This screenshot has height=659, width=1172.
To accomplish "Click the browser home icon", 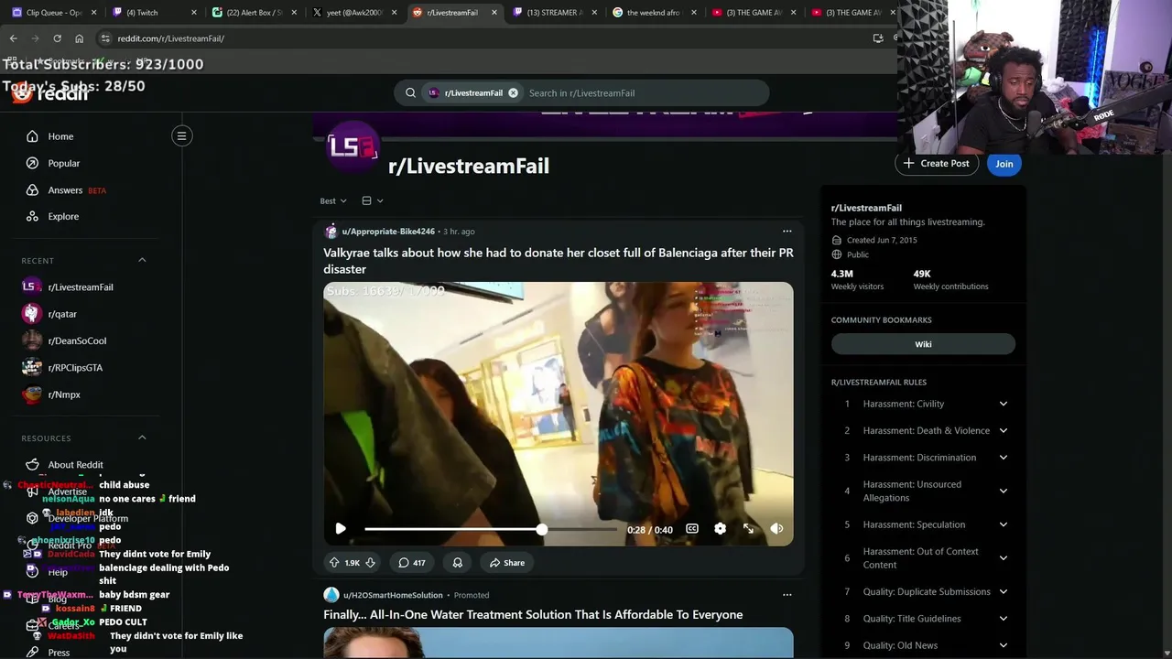I will 79,38.
